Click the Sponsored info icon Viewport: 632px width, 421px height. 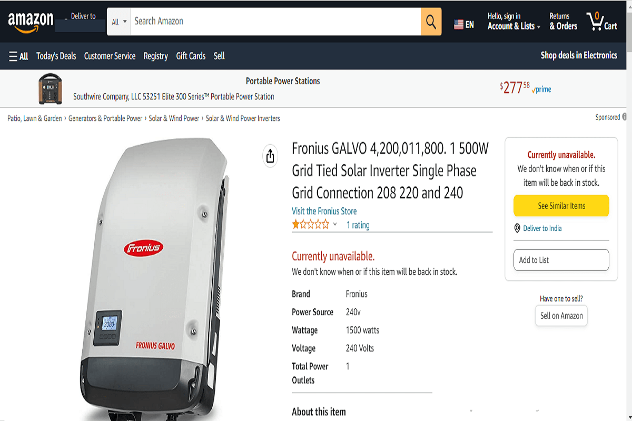click(x=625, y=117)
